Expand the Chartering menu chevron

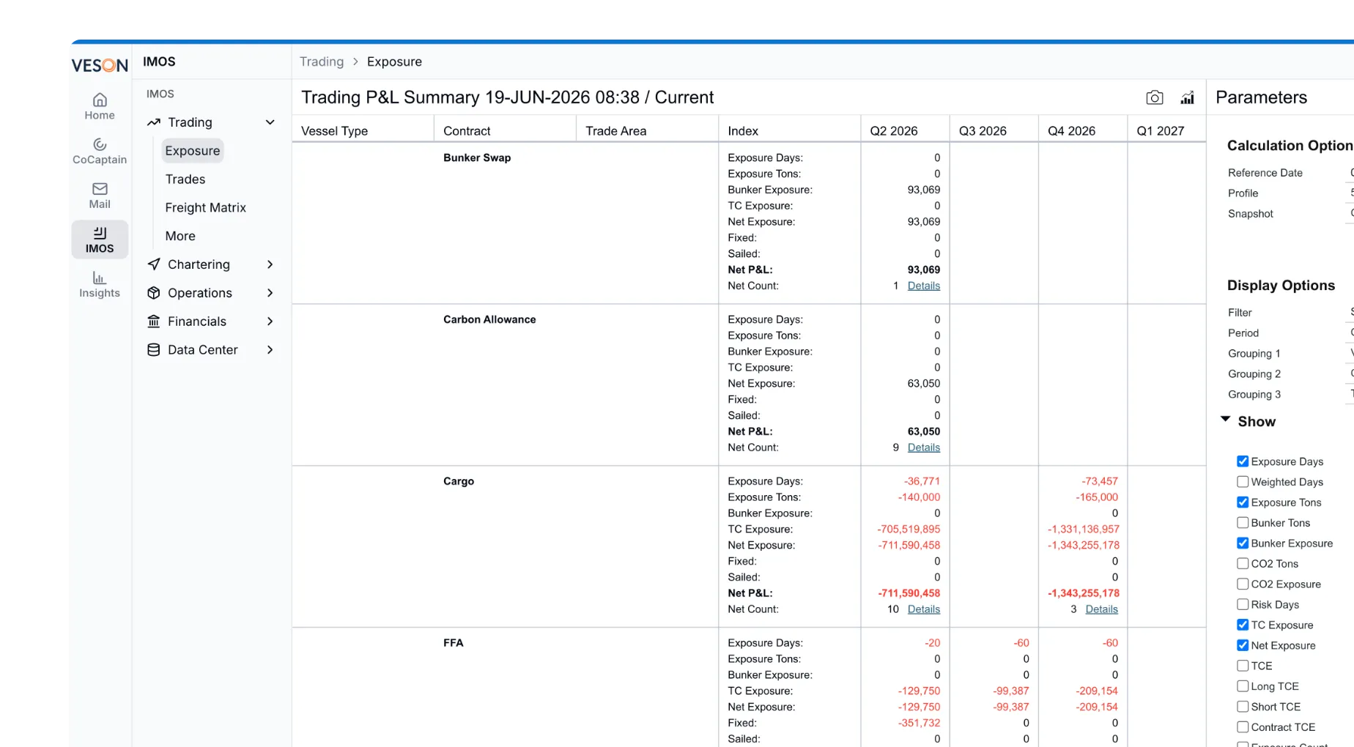[x=270, y=264]
